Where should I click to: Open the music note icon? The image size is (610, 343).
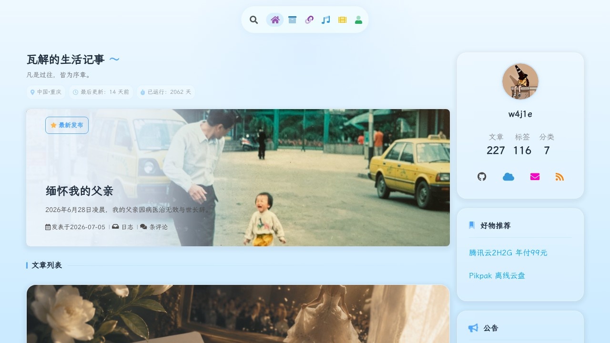pyautogui.click(x=325, y=20)
